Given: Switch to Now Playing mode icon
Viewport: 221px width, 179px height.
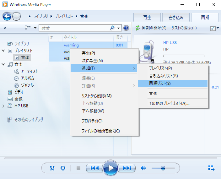Looking at the screenshot, I should [x=211, y=168].
